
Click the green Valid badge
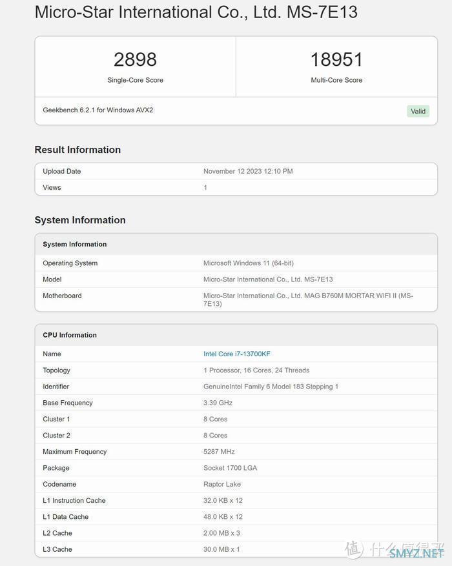[418, 111]
